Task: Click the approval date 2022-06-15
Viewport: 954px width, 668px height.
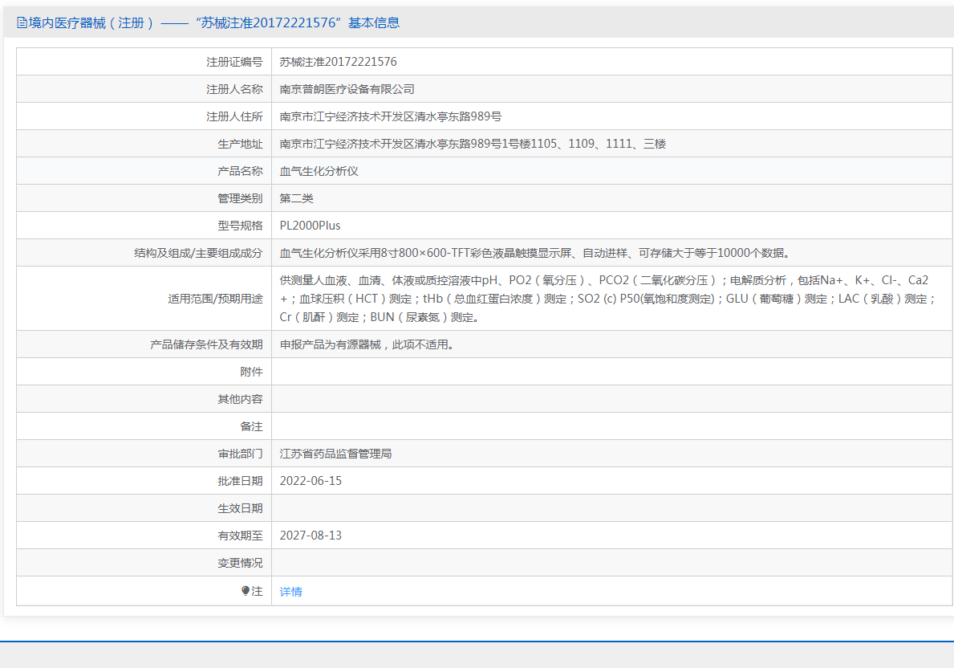Action: 311,481
